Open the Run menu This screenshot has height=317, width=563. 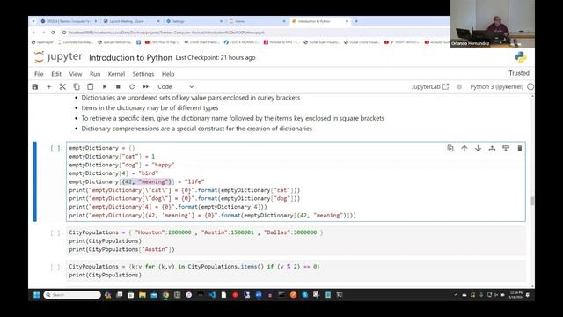[x=95, y=74]
